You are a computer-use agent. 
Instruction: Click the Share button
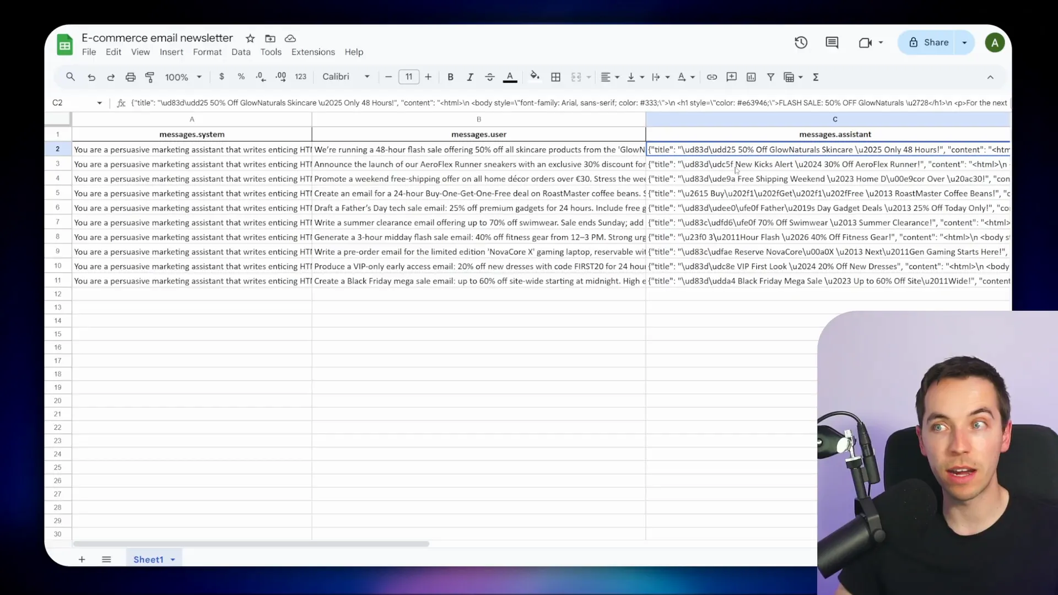[927, 42]
